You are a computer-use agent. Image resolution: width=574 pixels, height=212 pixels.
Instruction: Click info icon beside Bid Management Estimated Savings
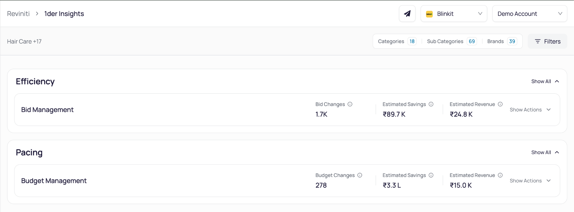[x=431, y=104]
